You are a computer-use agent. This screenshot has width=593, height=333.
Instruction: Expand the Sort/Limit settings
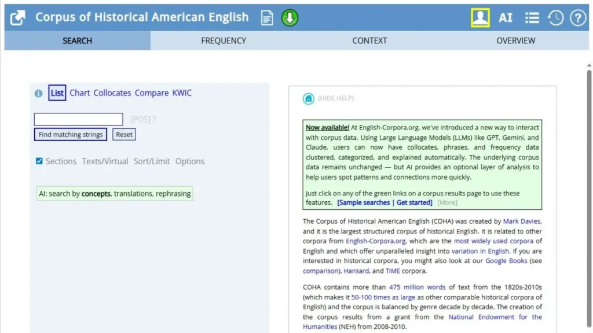pos(152,161)
